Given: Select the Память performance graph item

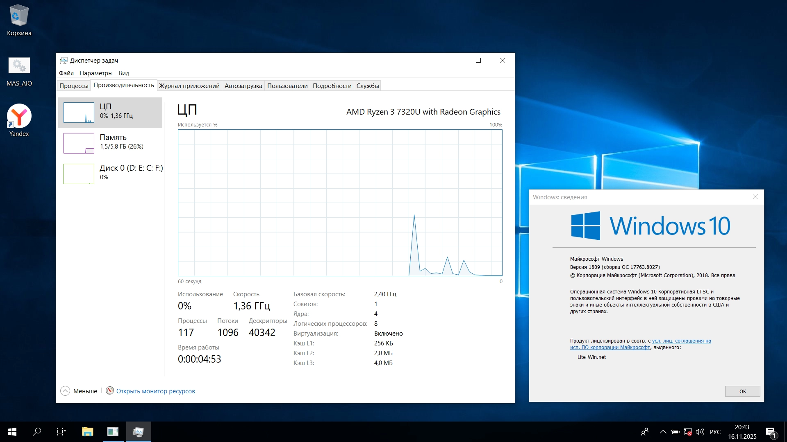Looking at the screenshot, I should click(79, 143).
